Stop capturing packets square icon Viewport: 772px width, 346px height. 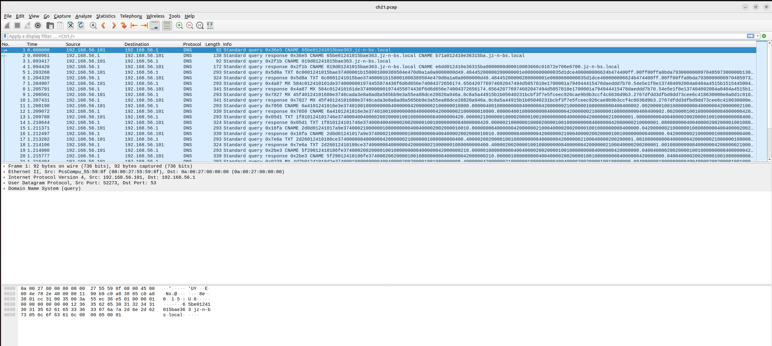tap(17, 26)
